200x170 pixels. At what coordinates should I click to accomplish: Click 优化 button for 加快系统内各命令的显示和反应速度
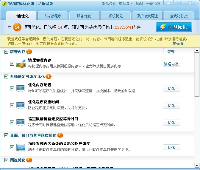(x=171, y=148)
